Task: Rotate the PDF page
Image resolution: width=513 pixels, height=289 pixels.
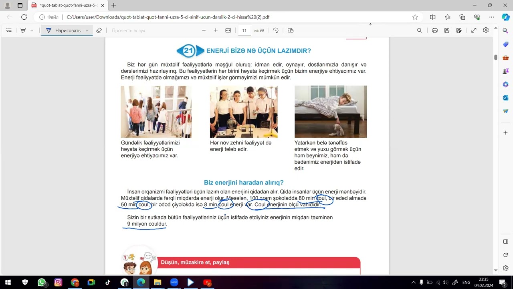Action: click(x=276, y=31)
